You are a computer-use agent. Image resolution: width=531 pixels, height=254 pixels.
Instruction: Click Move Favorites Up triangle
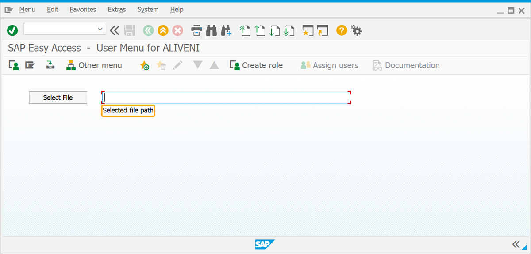(214, 65)
